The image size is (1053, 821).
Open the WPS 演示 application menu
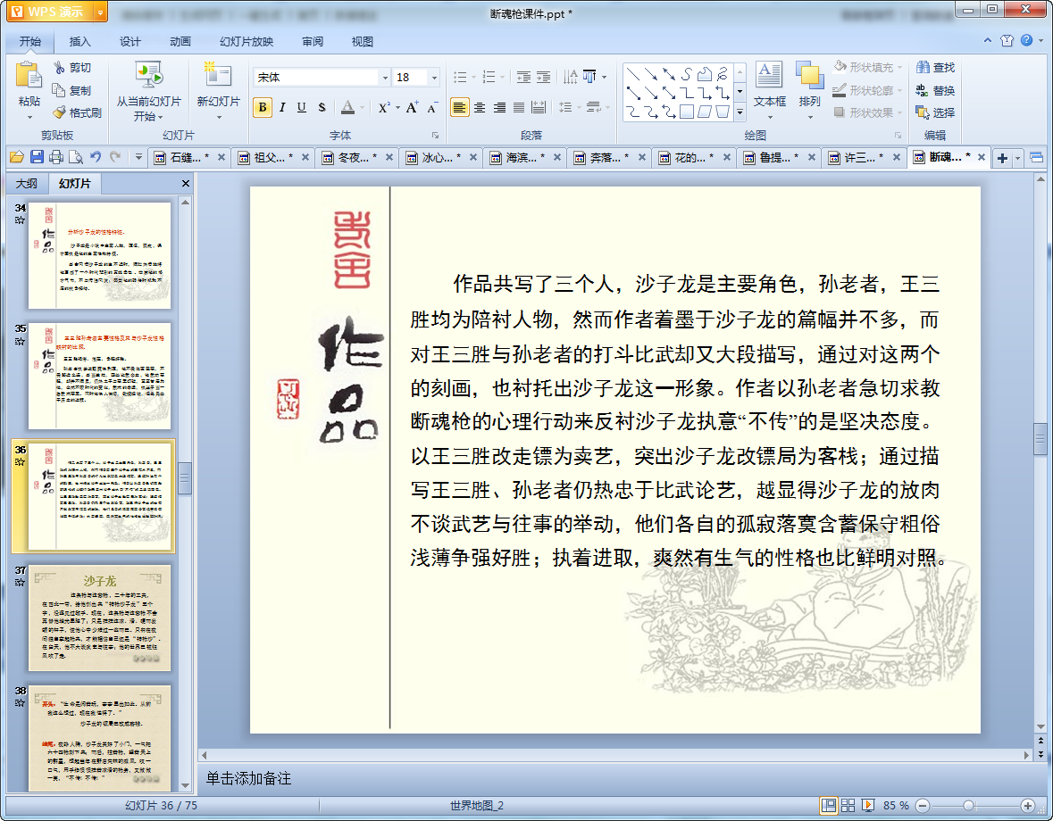(56, 12)
